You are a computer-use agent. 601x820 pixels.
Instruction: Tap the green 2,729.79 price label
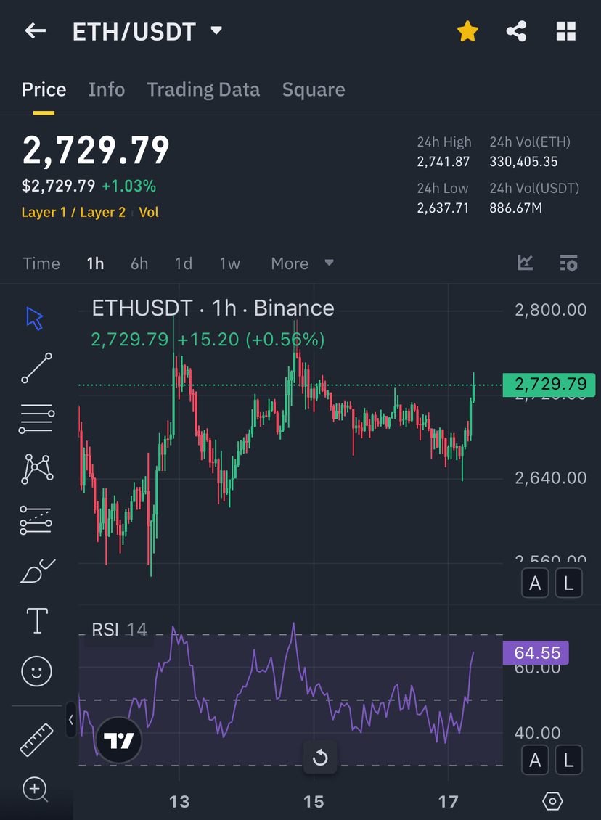click(549, 385)
